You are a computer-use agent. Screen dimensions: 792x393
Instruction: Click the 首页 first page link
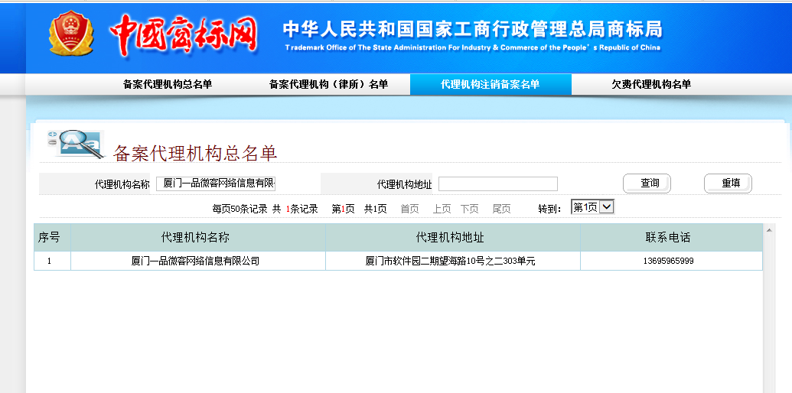tap(409, 209)
